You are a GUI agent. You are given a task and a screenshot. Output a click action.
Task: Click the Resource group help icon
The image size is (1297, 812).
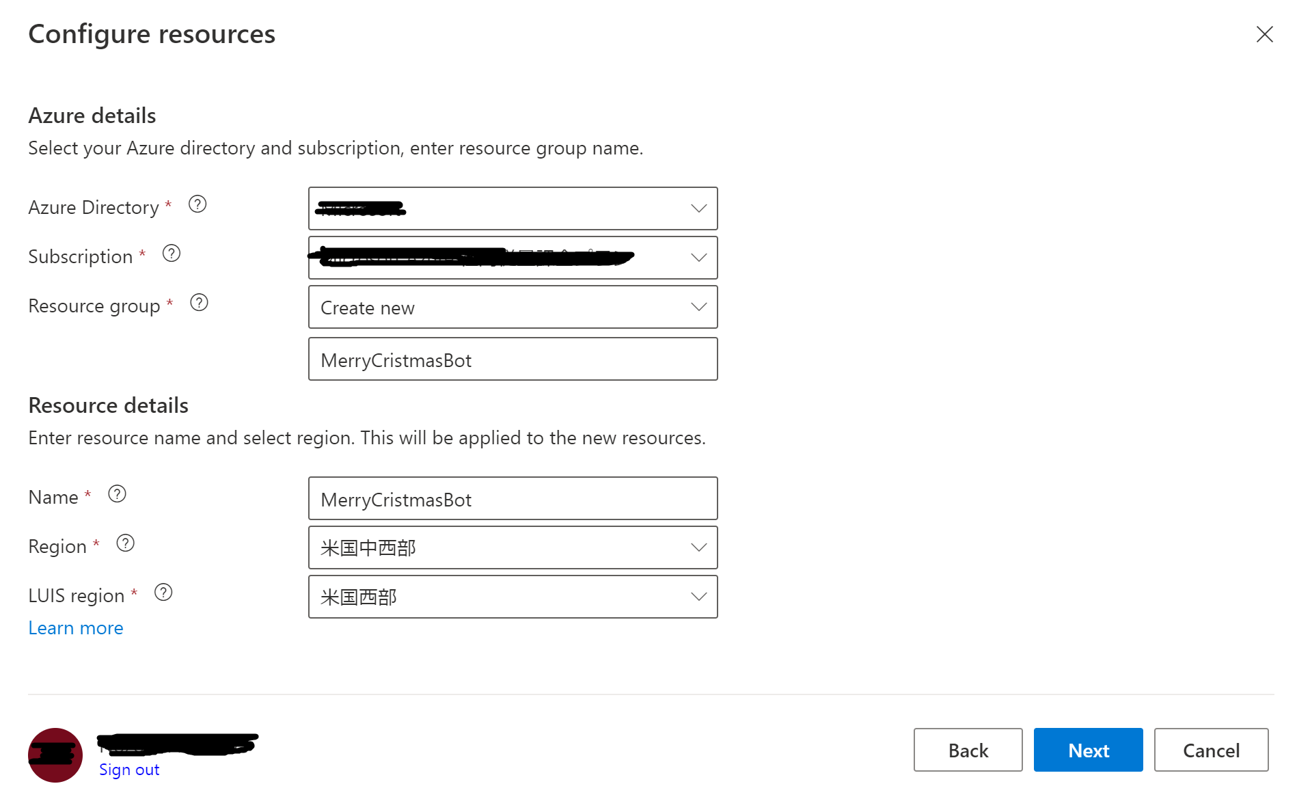click(x=199, y=303)
